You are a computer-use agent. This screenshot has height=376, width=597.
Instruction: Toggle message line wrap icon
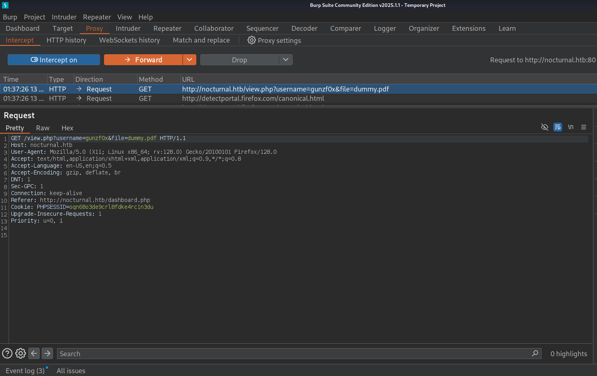click(558, 127)
